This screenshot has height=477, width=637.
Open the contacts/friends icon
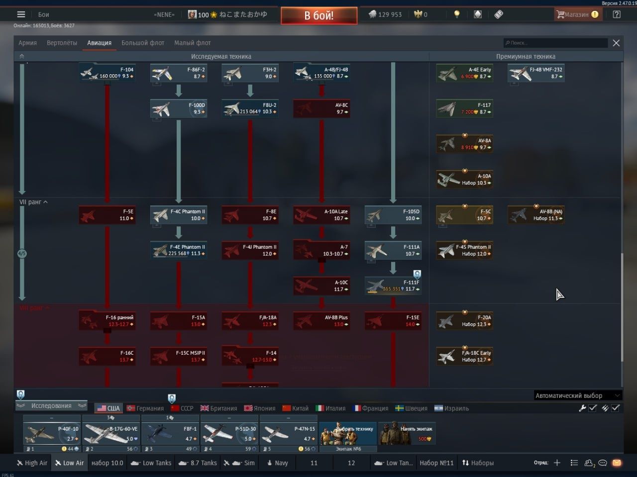pos(590,463)
